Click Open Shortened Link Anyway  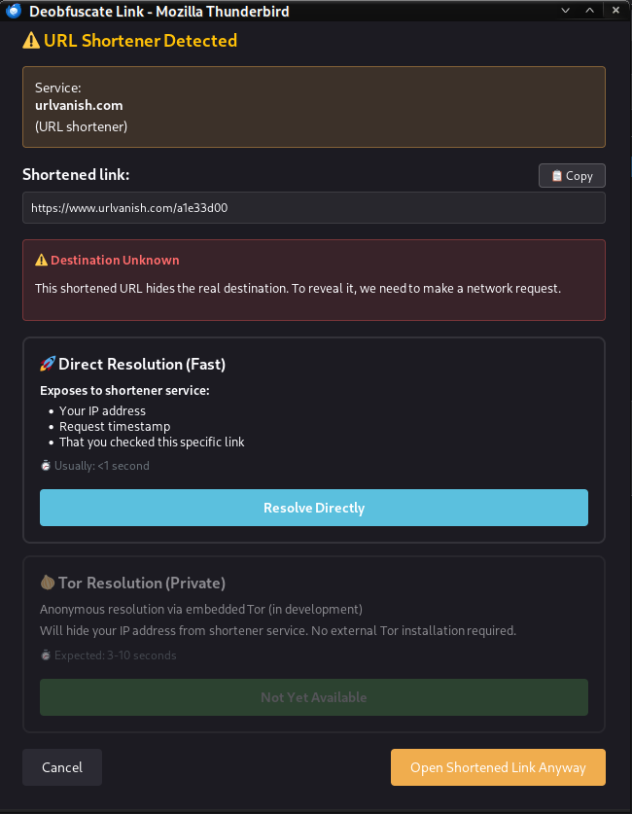click(x=498, y=766)
